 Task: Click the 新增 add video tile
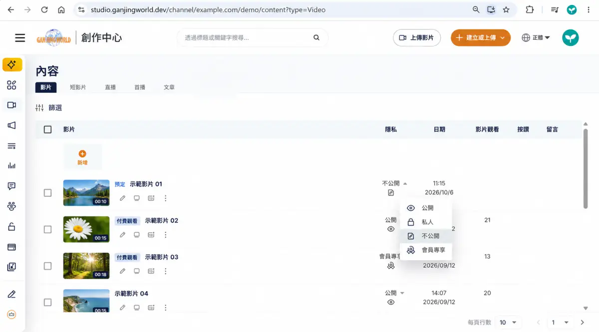click(82, 158)
